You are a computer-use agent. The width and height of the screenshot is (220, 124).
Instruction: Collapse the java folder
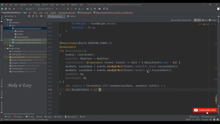(x=8, y=25)
